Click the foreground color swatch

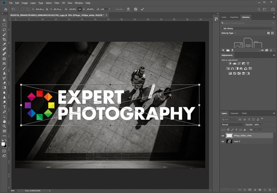(x=4, y=144)
